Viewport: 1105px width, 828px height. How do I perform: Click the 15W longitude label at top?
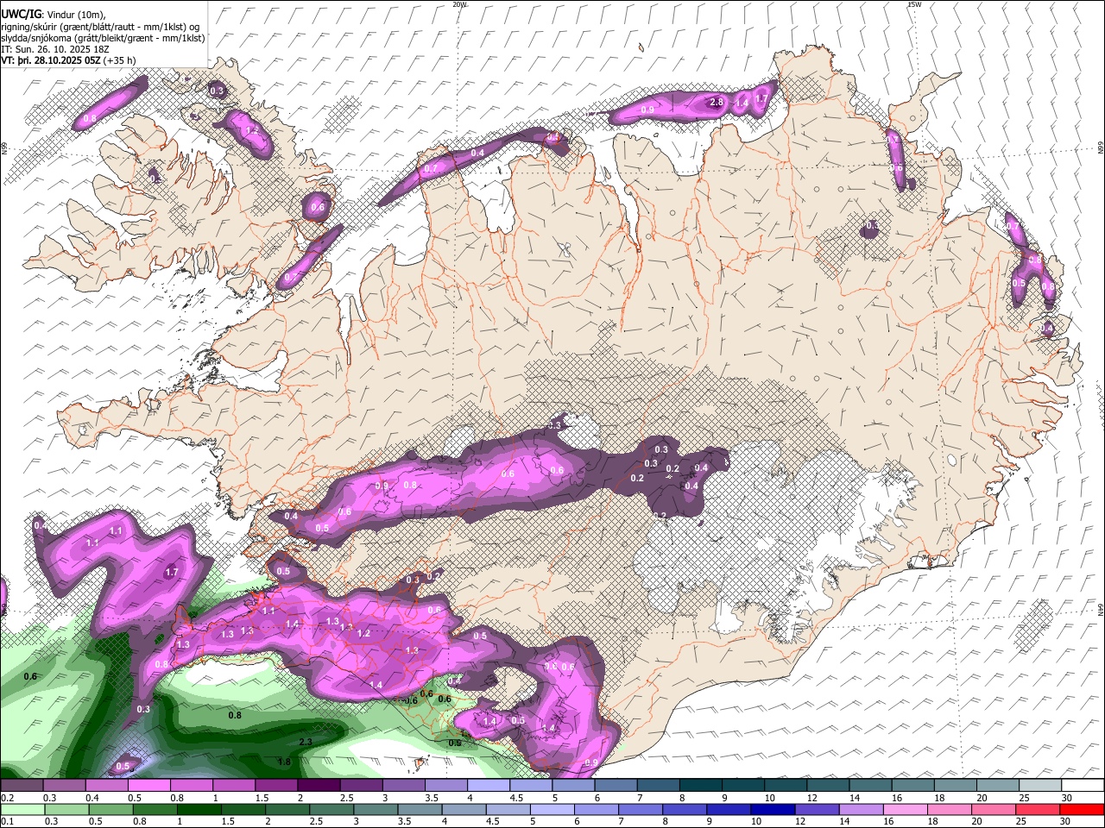[x=913, y=4]
